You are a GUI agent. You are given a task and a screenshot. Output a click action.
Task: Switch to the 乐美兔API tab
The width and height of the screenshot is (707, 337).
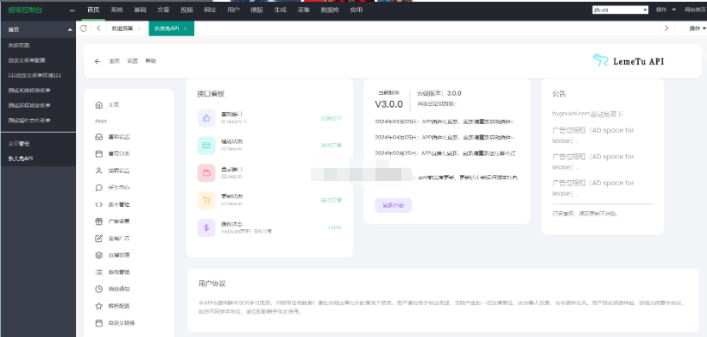pyautogui.click(x=167, y=28)
